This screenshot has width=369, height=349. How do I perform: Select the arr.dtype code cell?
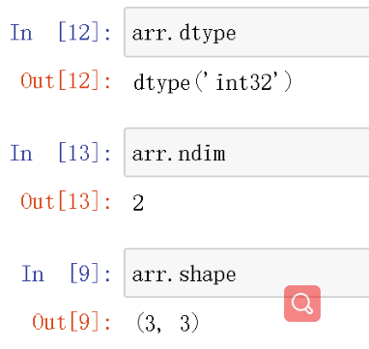pos(246,32)
